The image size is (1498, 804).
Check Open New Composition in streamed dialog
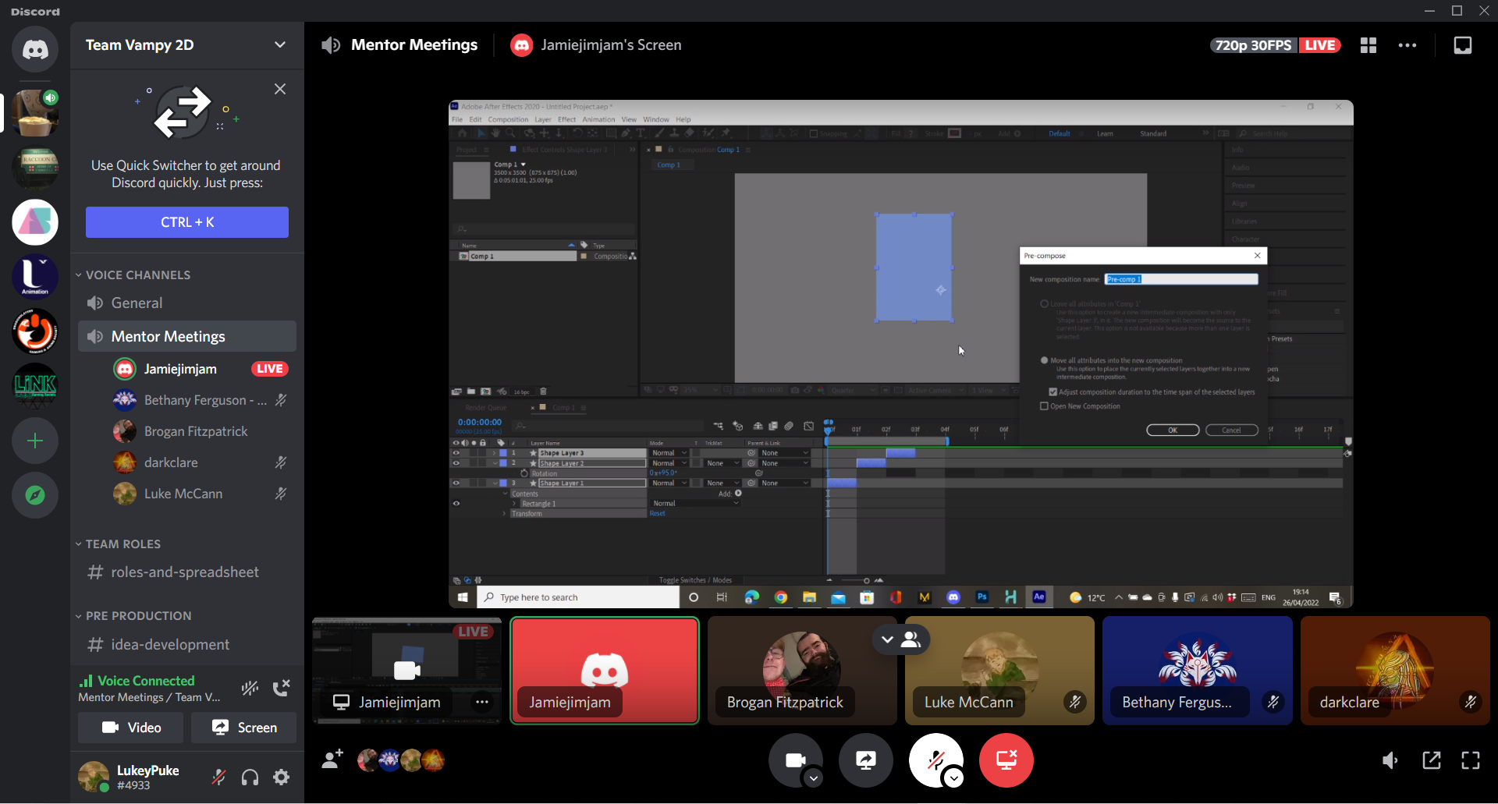click(x=1044, y=406)
